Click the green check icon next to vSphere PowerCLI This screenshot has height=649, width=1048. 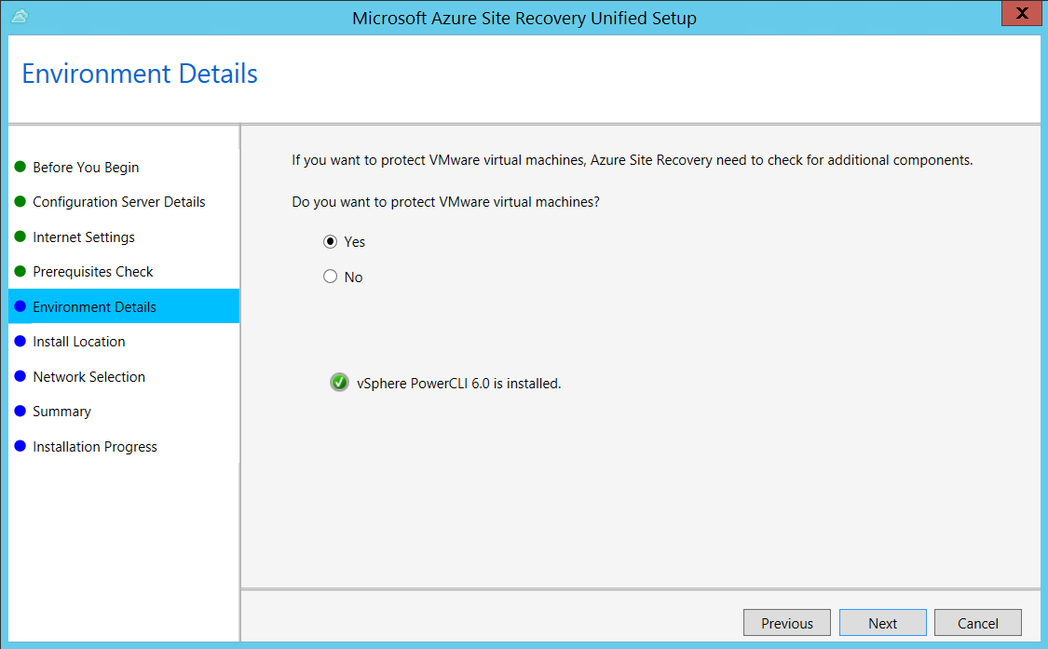pos(339,382)
